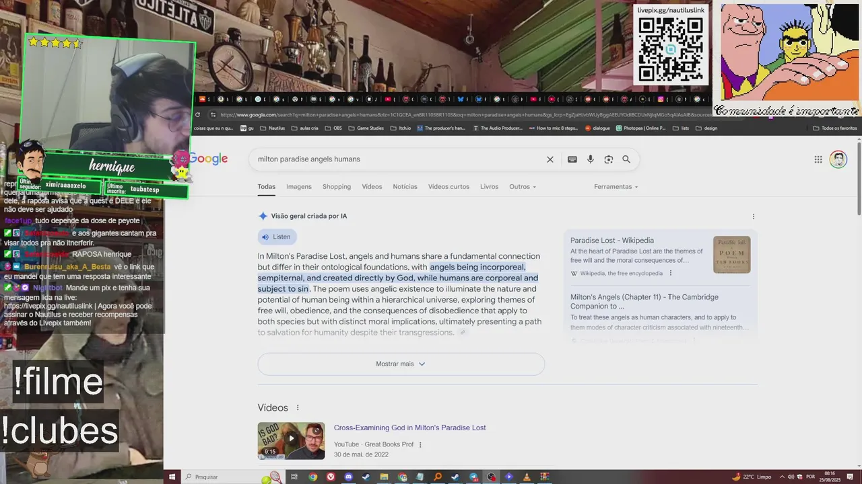862x484 pixels.
Task: Focus the browser address bar URL
Action: pyautogui.click(x=465, y=114)
